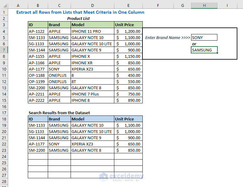
Task: Select APPLE brand in row 15
Action: pyautogui.click(x=59, y=100)
